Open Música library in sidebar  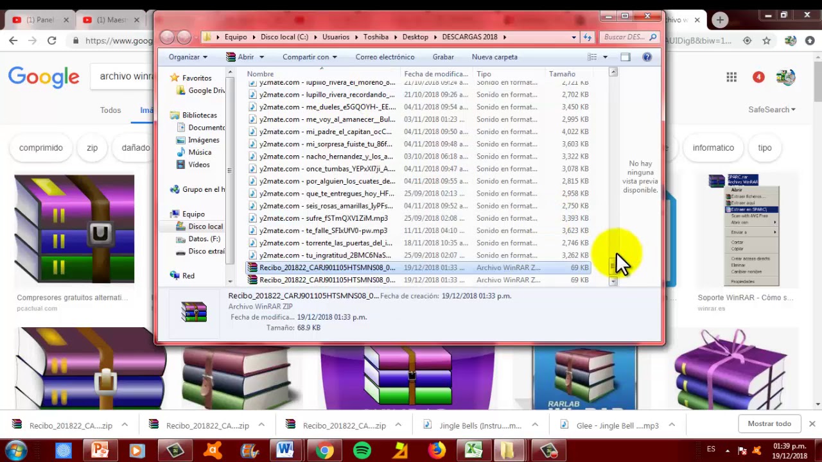(200, 152)
